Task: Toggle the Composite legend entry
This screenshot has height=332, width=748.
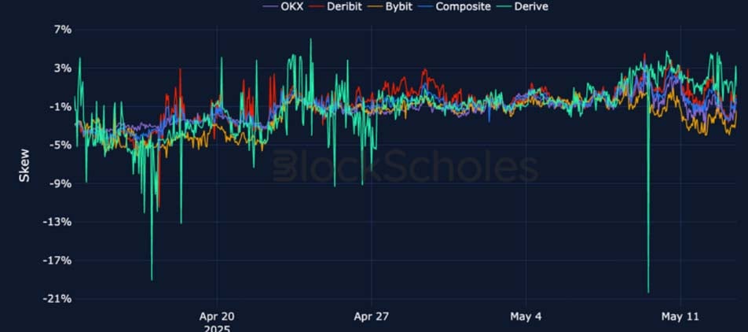Action: pyautogui.click(x=455, y=6)
